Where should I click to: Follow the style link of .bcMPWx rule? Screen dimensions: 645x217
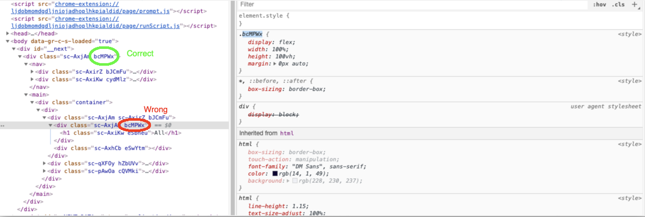629,34
